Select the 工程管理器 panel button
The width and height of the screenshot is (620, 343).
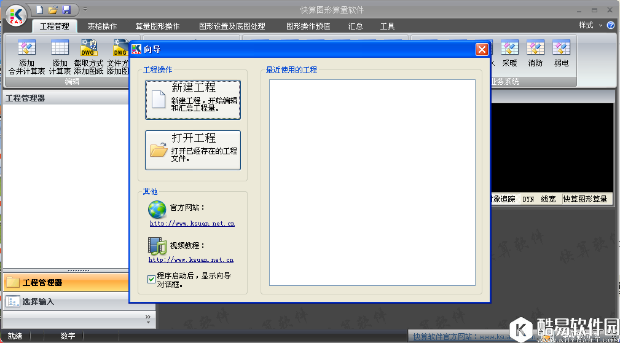[66, 283]
